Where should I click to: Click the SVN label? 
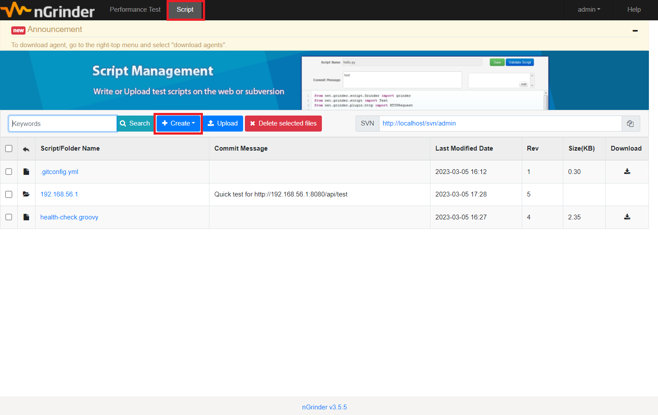point(367,123)
